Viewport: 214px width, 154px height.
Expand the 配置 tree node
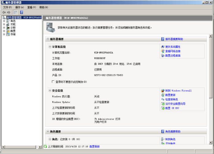(x=4, y=31)
